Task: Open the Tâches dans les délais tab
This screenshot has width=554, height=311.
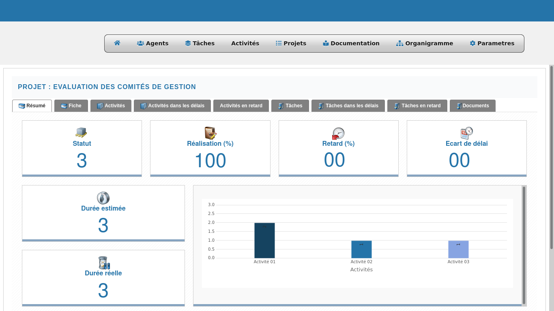Action: pyautogui.click(x=348, y=106)
